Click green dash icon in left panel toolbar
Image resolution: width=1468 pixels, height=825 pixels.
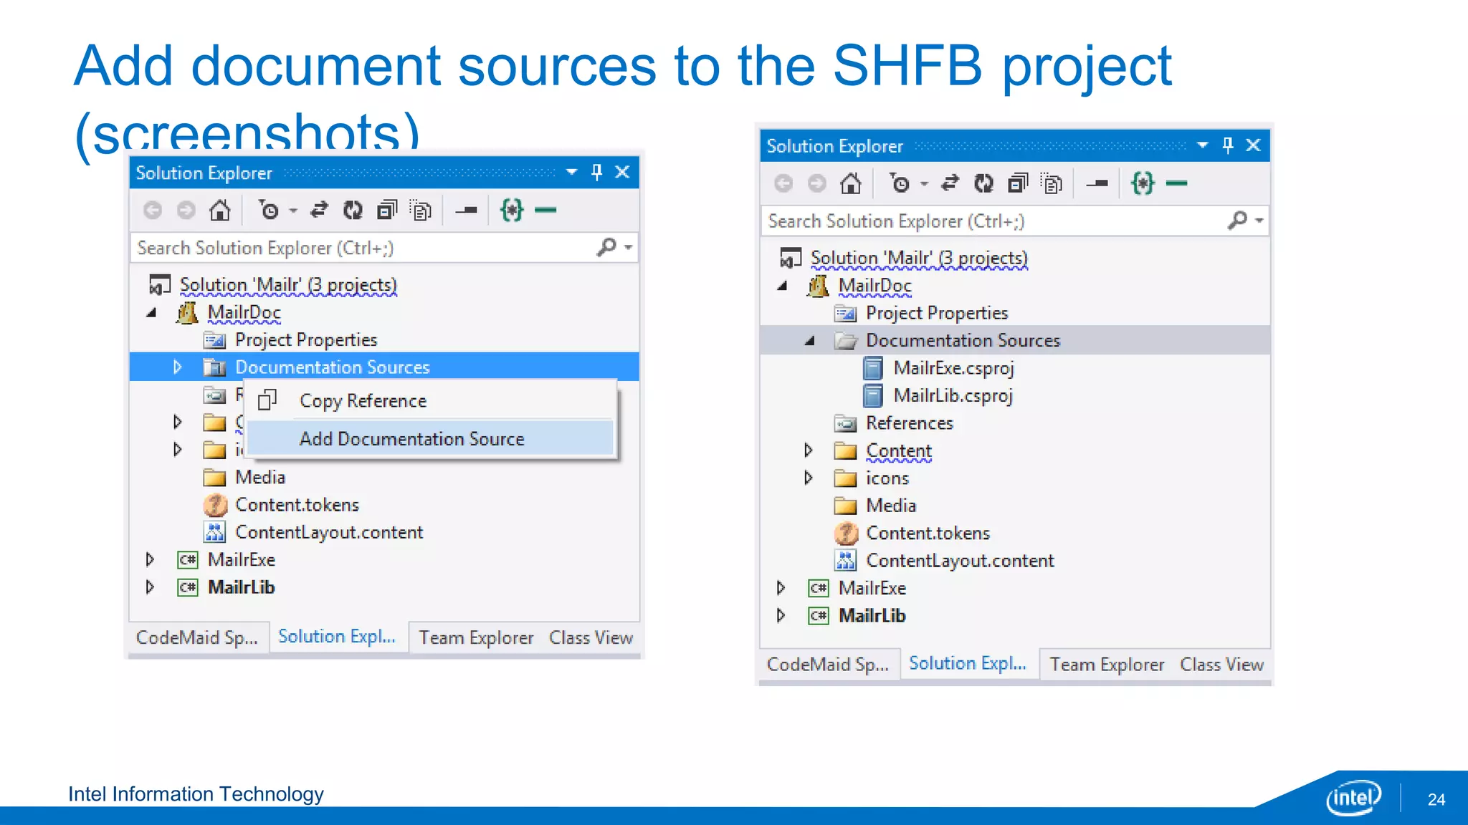(545, 210)
